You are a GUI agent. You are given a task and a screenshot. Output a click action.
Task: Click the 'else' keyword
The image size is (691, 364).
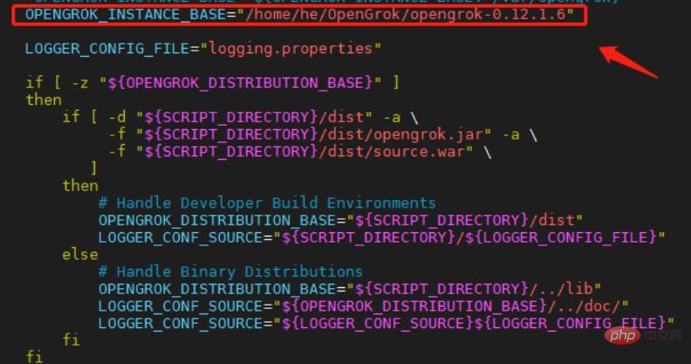(x=80, y=255)
